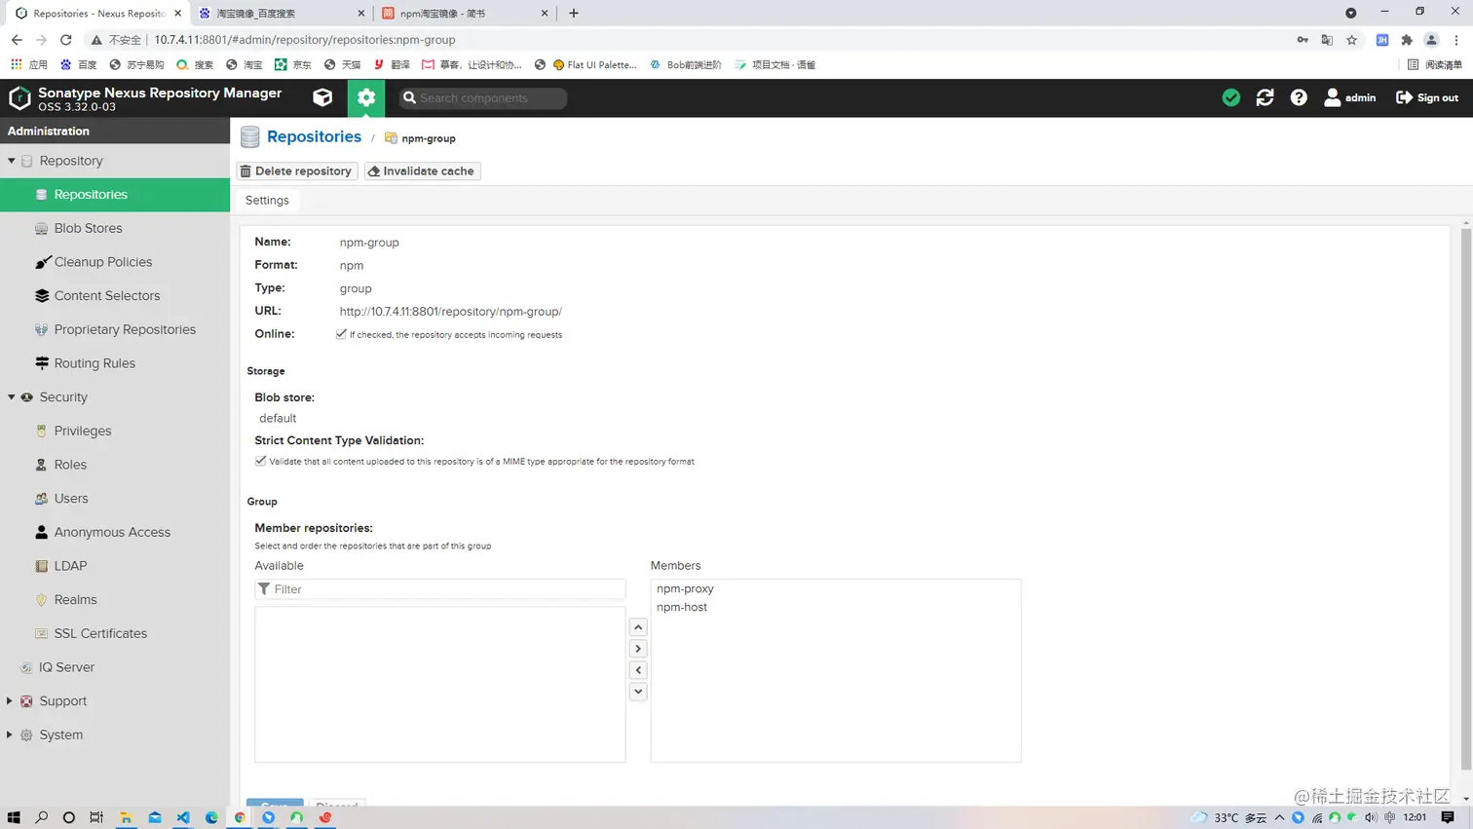Open Visual Studio Code from taskbar
The width and height of the screenshot is (1473, 829).
point(183,817)
